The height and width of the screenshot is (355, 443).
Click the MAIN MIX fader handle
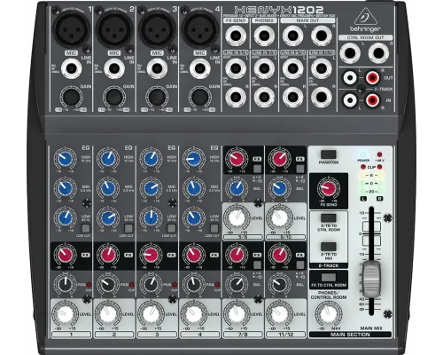371,279
